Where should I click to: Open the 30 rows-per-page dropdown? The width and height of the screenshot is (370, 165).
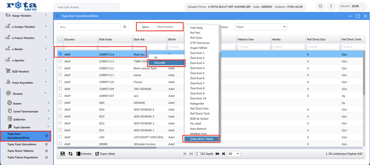(233, 154)
